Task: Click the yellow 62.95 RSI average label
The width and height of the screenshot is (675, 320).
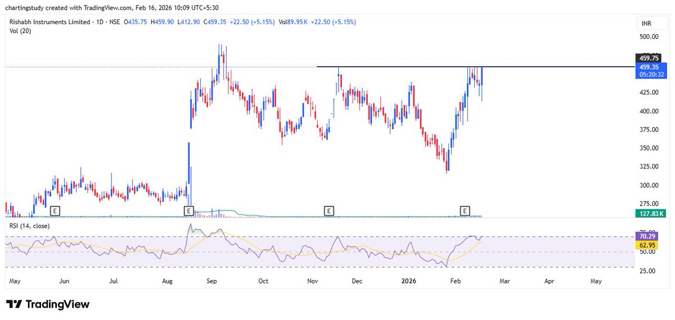Action: pyautogui.click(x=646, y=246)
